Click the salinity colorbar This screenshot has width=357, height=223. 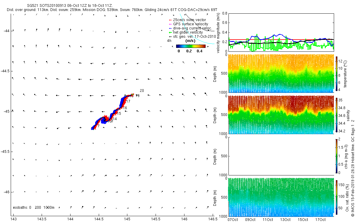[337, 114]
